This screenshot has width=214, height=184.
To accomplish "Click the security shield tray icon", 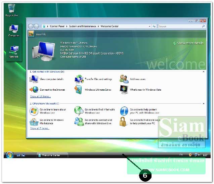I will click(x=190, y=155).
